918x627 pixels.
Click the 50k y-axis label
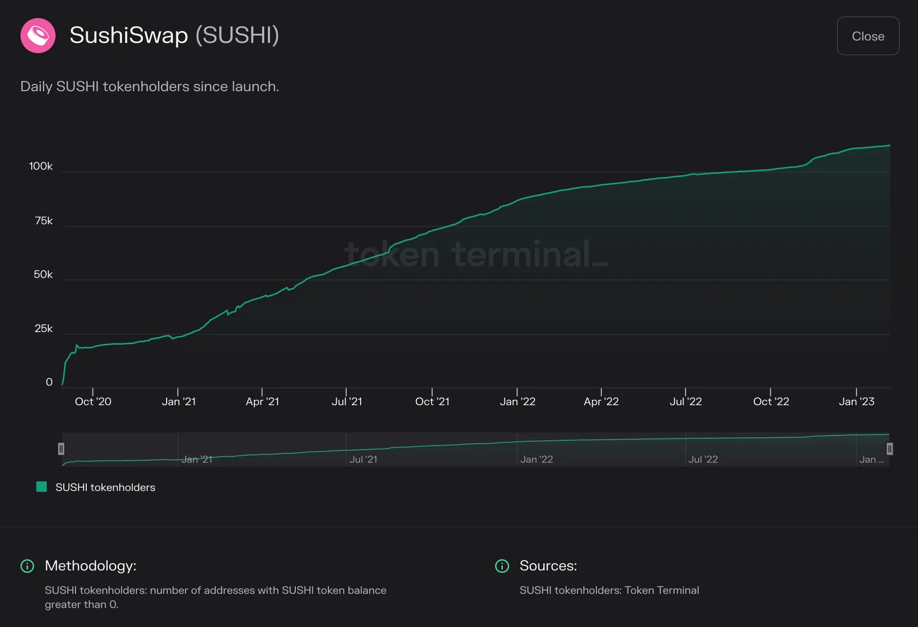(x=43, y=274)
